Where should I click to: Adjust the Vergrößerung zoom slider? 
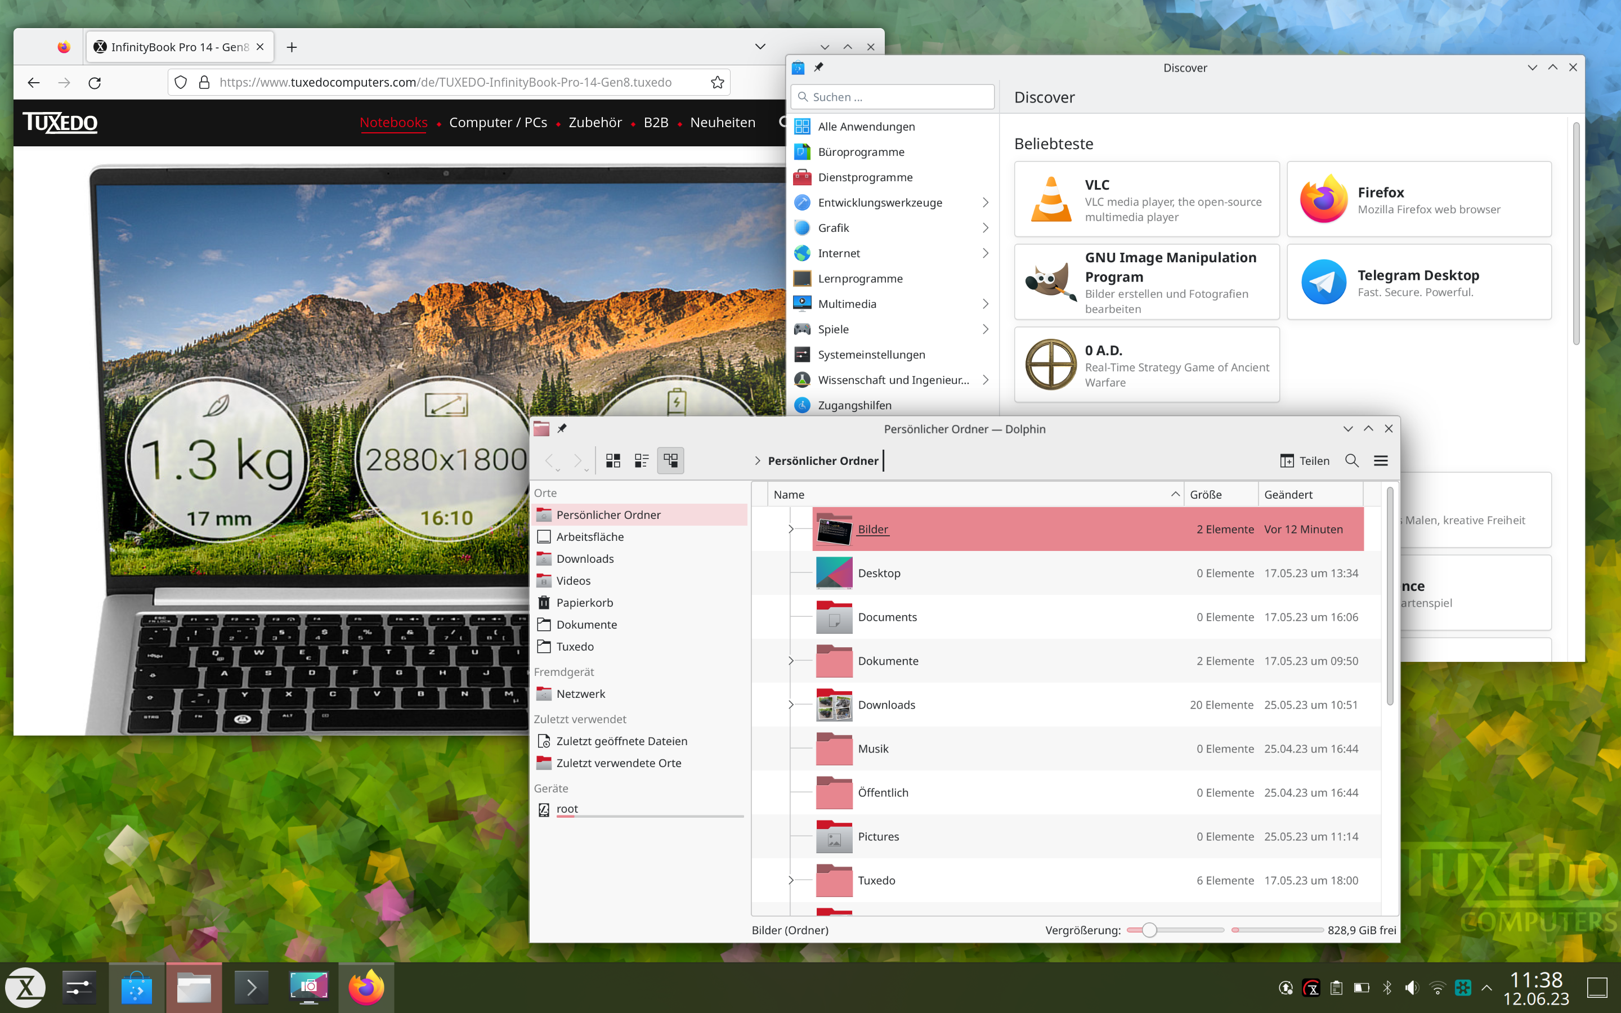coord(1150,930)
